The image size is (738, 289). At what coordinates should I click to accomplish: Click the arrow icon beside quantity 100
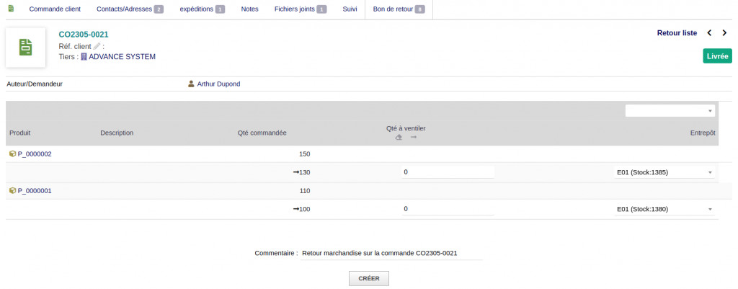(x=295, y=209)
